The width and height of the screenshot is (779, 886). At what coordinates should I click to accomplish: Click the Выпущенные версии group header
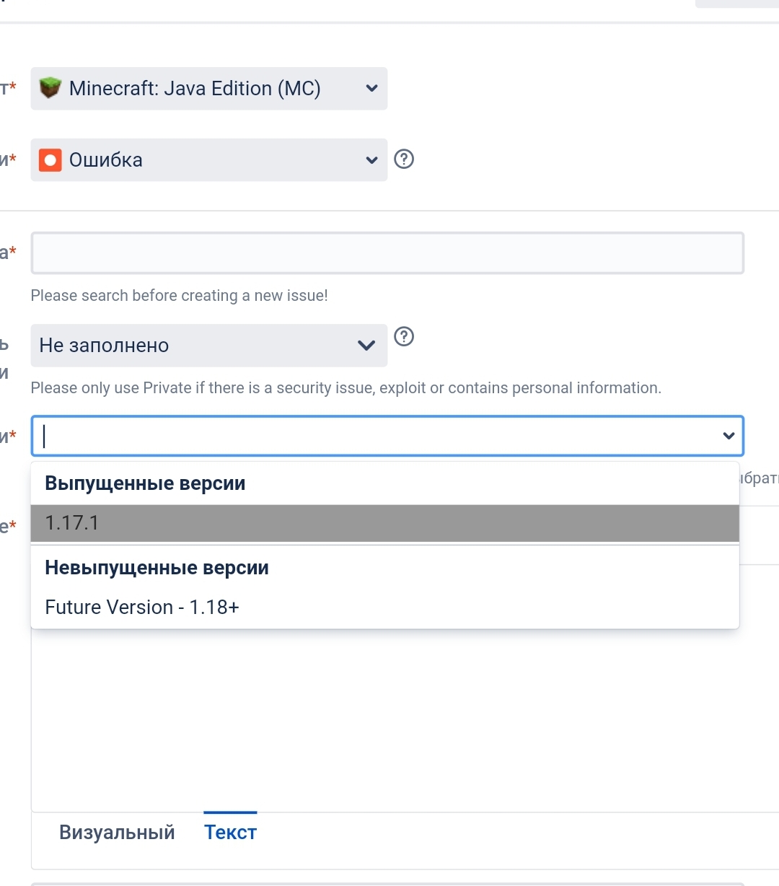point(145,483)
